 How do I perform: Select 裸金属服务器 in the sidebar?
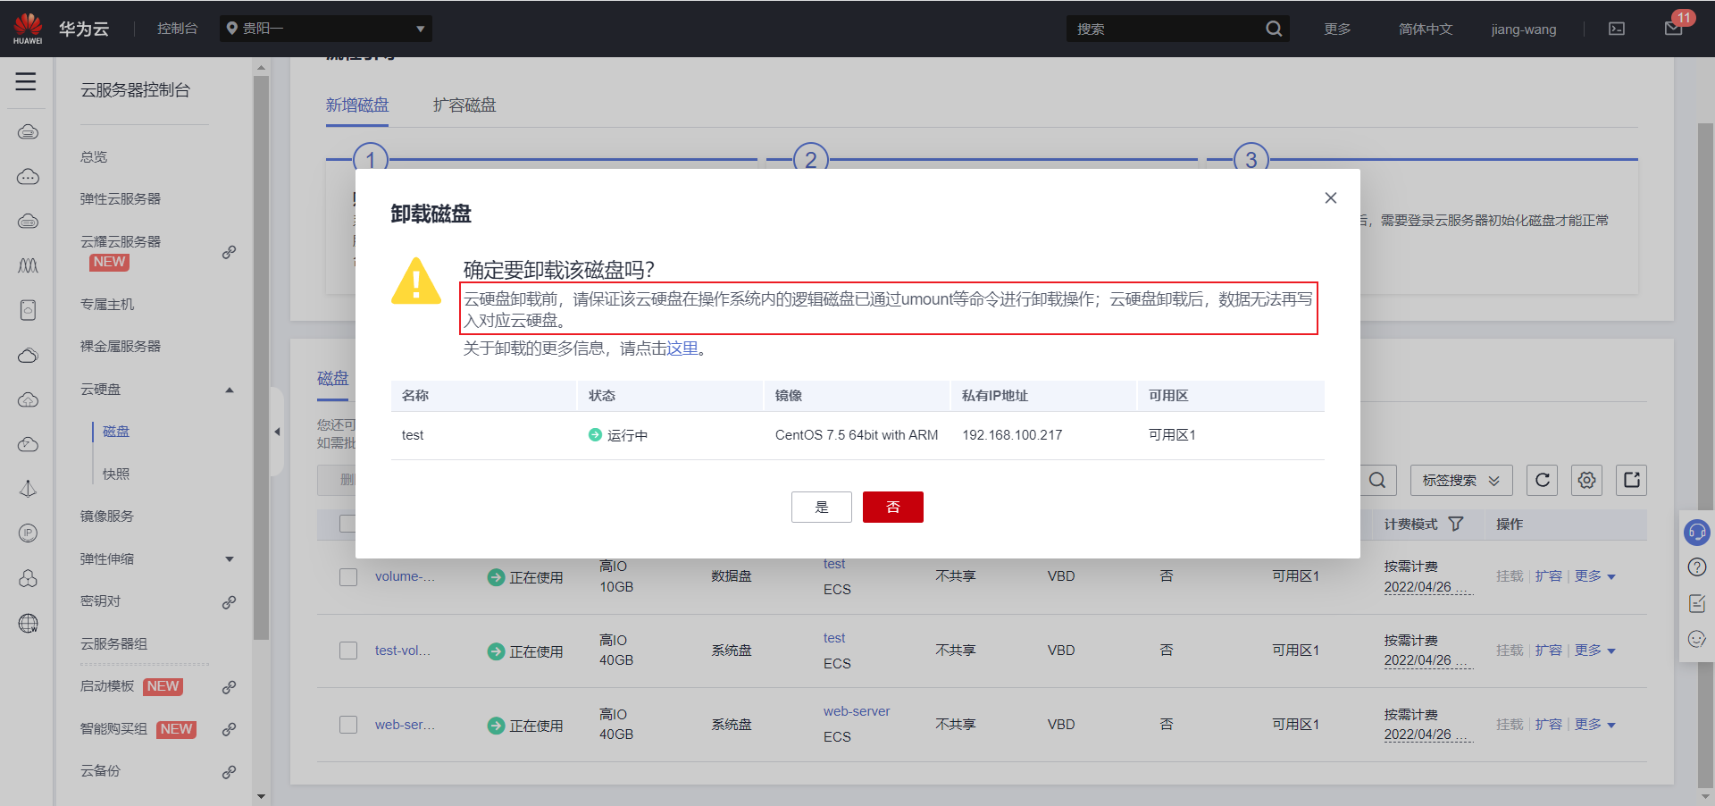click(x=121, y=347)
